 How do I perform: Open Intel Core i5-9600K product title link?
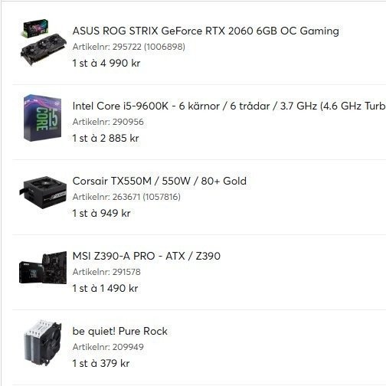[229, 106]
